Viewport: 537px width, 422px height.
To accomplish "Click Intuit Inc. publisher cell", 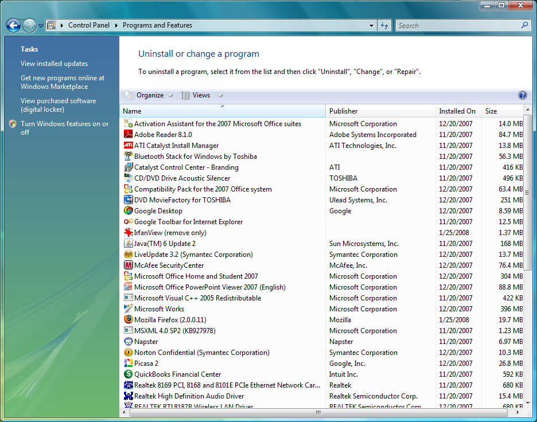I will 343,374.
